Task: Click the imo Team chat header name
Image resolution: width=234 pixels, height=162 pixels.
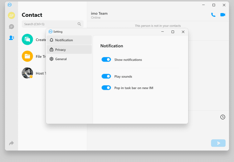Action: 99,13
